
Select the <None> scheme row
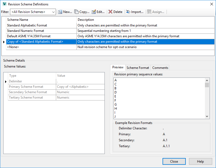pyautogui.click(x=110, y=47)
